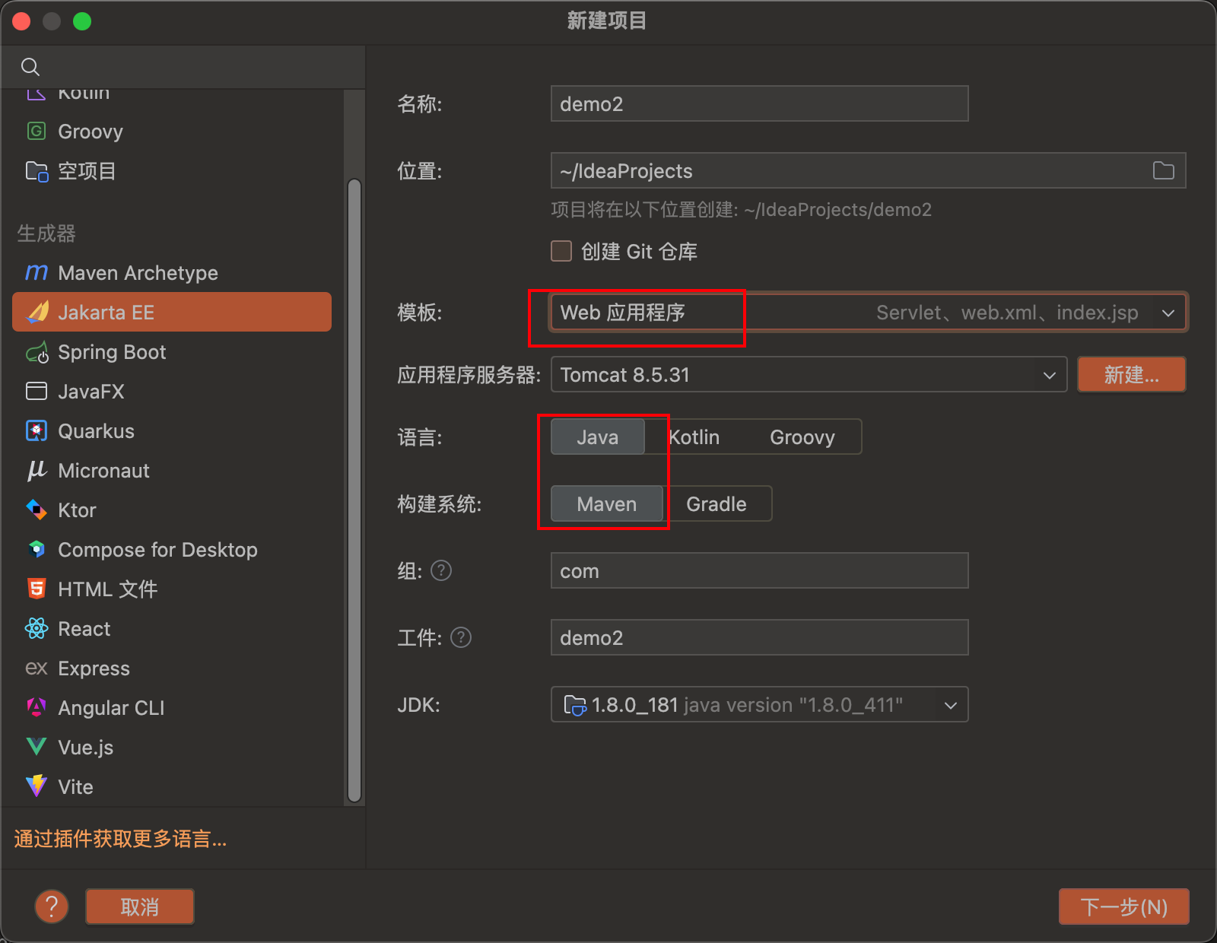This screenshot has height=943, width=1217.
Task: Click the JavaFX window icon
Action: click(36, 392)
